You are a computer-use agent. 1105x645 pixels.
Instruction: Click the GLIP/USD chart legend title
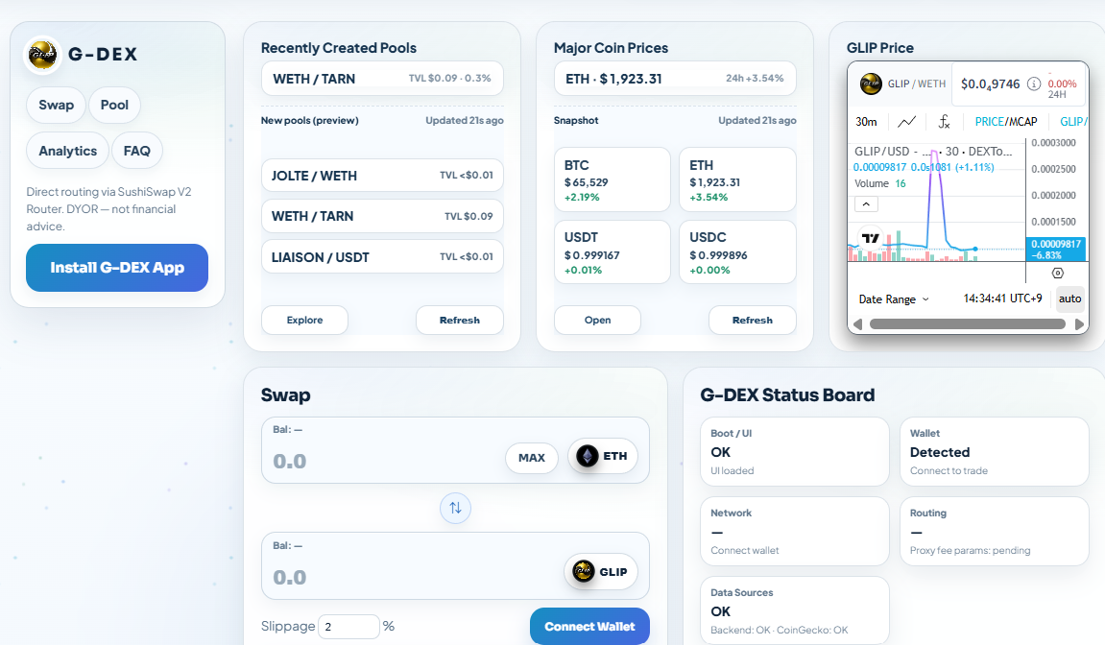pyautogui.click(x=933, y=151)
